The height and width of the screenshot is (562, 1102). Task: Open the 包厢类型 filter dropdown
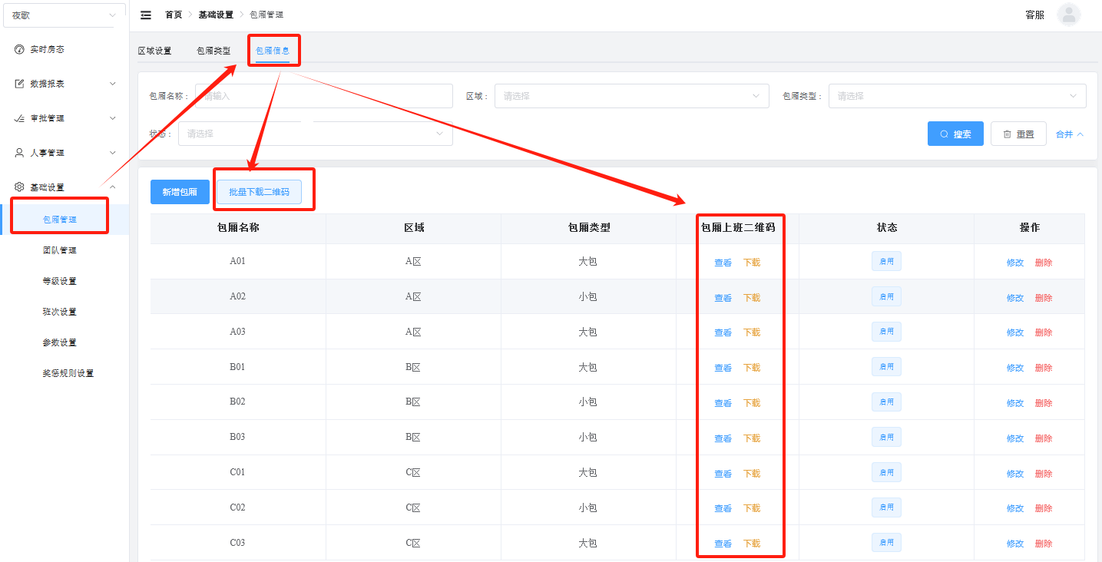(x=958, y=96)
